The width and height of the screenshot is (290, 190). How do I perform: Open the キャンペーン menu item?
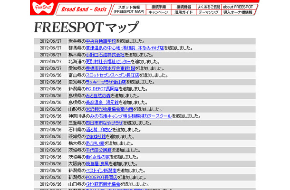point(158,12)
